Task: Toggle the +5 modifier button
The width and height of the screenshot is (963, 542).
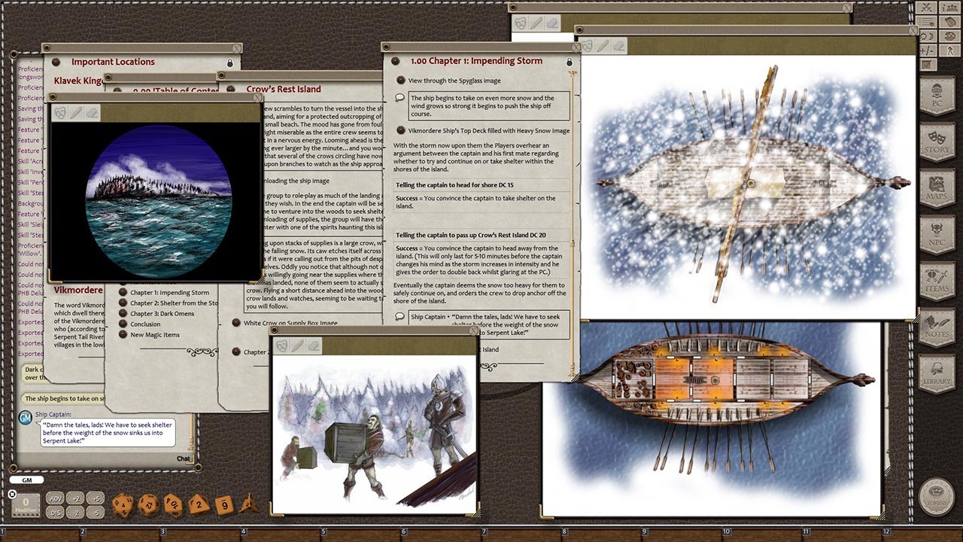Action: [95, 498]
